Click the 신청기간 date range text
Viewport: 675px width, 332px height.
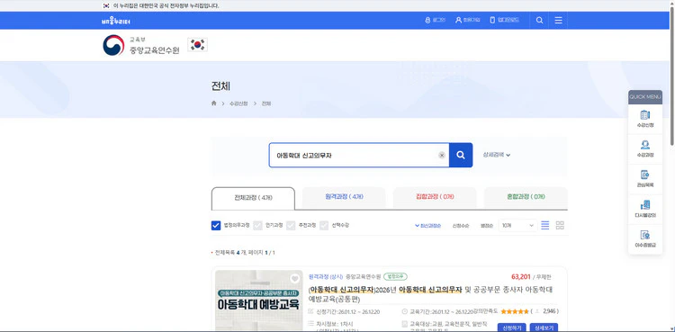pyautogui.click(x=347, y=311)
